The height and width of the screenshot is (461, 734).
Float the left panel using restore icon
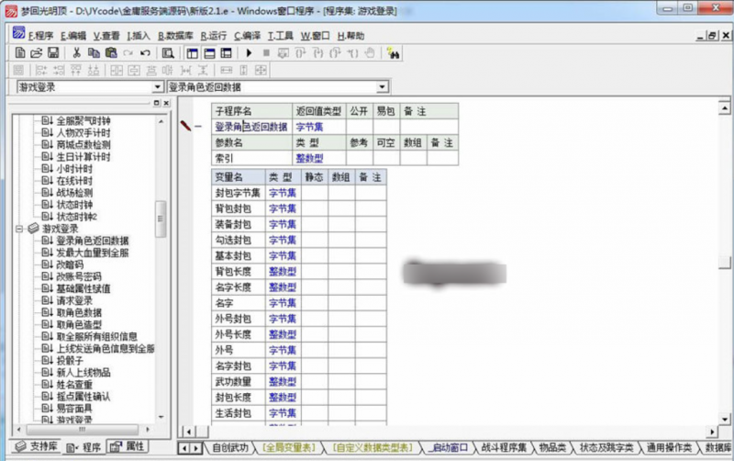pos(156,103)
